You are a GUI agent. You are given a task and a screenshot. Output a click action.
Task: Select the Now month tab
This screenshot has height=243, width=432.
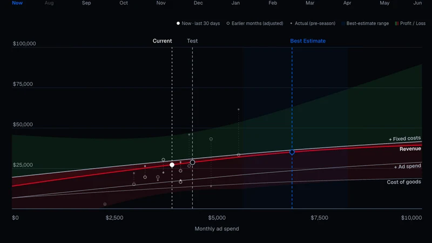coord(17,3)
